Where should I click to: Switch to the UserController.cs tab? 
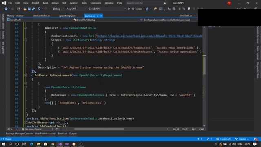tap(41, 16)
